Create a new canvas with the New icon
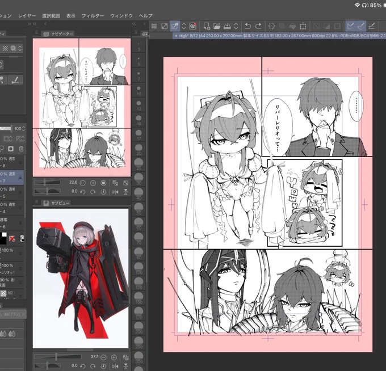The height and width of the screenshot is (371, 386). [x=206, y=26]
